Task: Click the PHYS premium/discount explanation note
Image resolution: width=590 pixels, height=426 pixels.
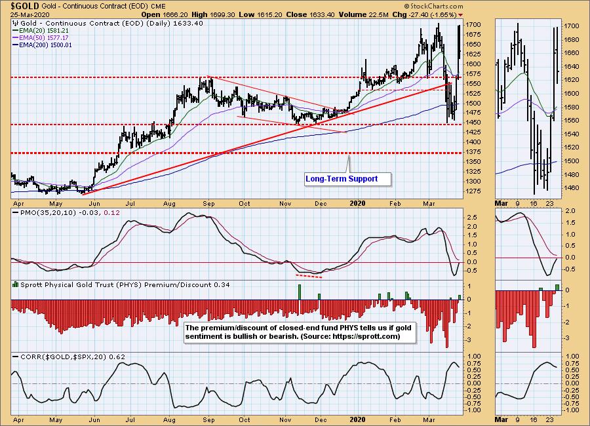Action: click(300, 332)
